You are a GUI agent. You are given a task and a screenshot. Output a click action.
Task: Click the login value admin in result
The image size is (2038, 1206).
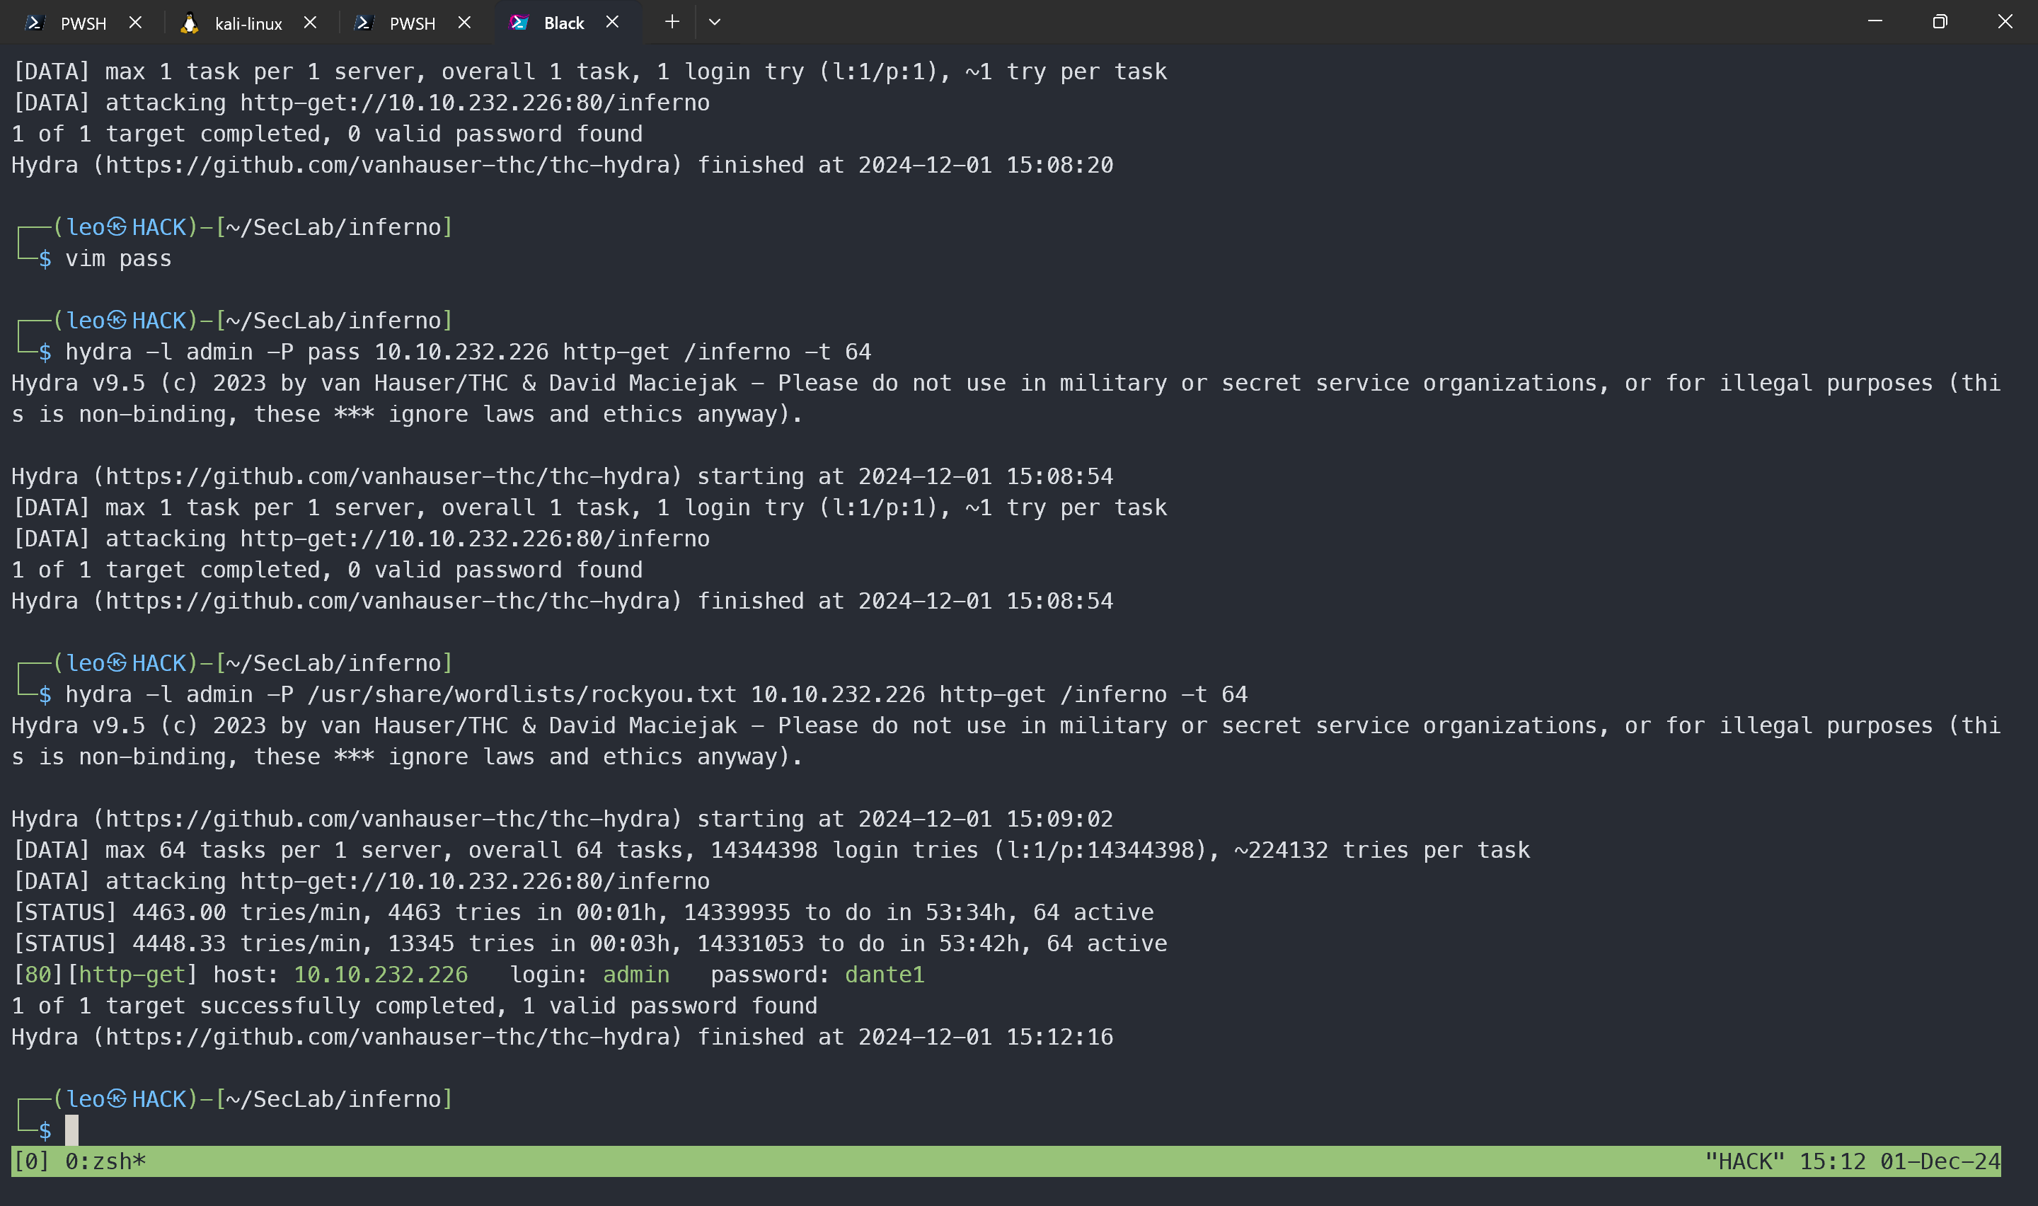636,975
